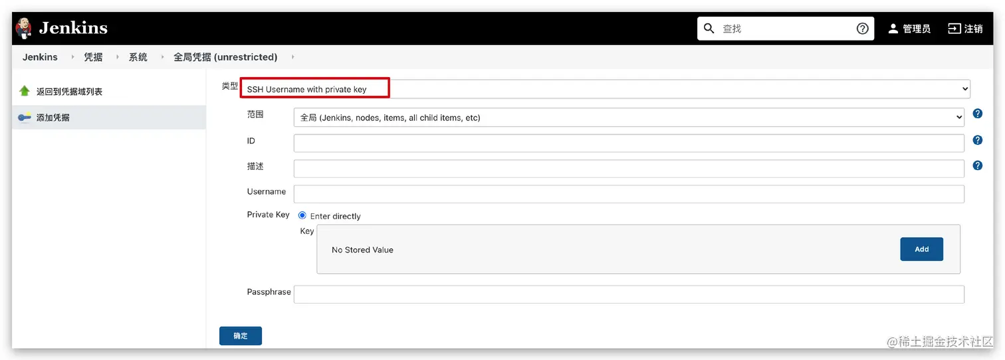Show help for 范围 field
This screenshot has height=360, width=1005.
click(x=977, y=114)
